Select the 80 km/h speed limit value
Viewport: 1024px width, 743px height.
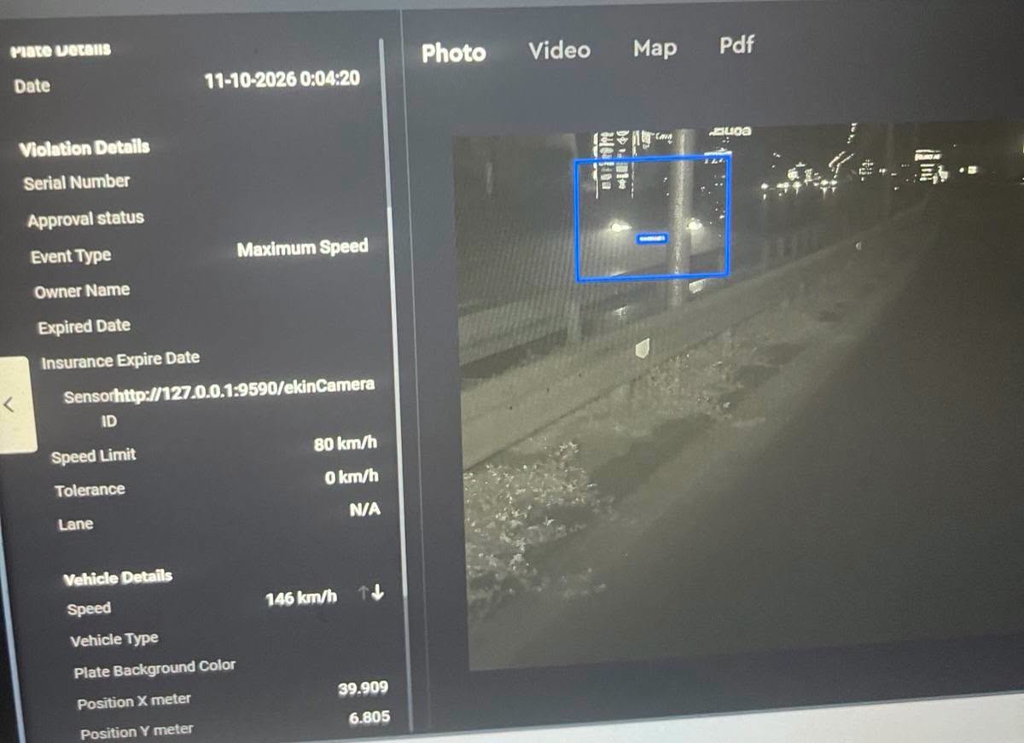pyautogui.click(x=345, y=445)
